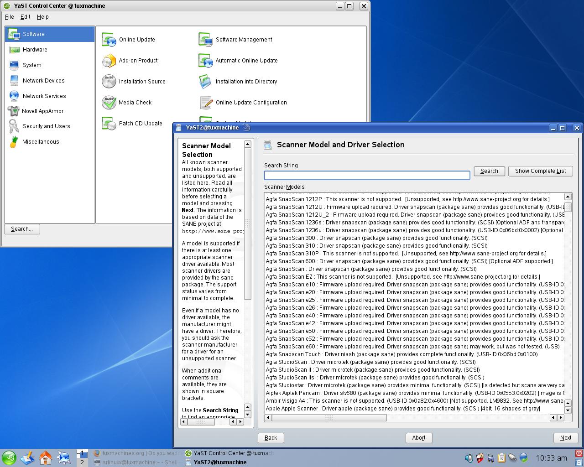Open Installation into Directory module

[238, 82]
